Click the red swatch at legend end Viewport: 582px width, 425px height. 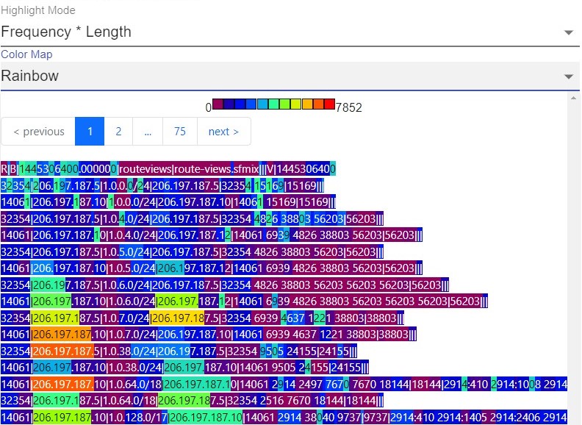click(329, 104)
